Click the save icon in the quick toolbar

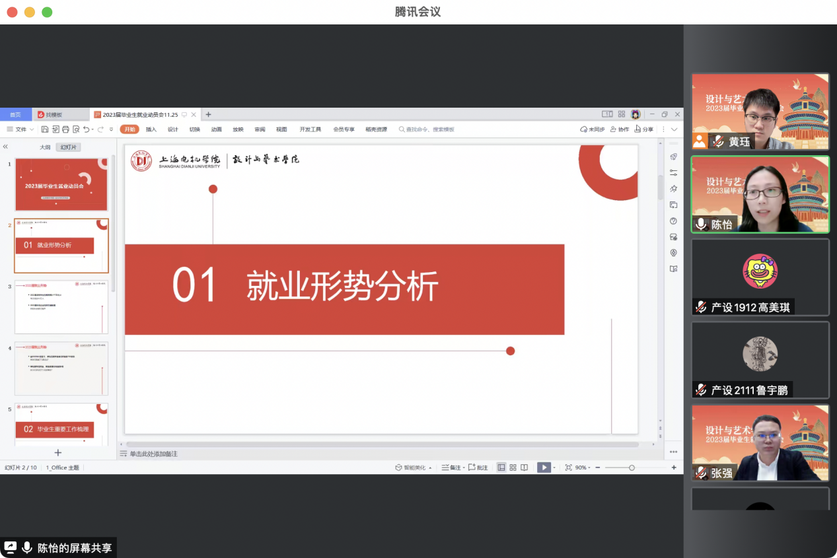pos(45,129)
